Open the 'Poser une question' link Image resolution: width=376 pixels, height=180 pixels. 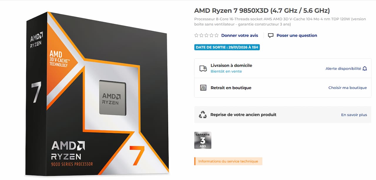tap(297, 36)
